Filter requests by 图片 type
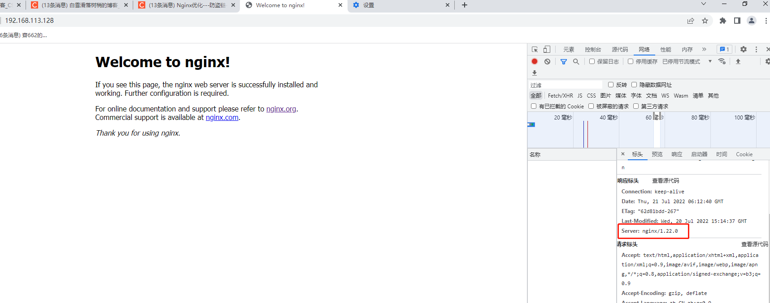Viewport: 770px width, 303px height. [605, 95]
